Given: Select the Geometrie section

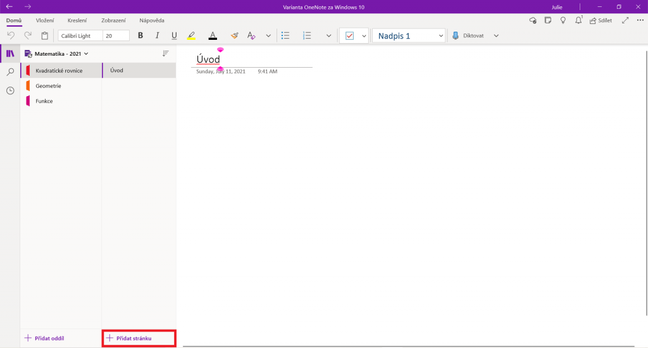Looking at the screenshot, I should pyautogui.click(x=49, y=85).
